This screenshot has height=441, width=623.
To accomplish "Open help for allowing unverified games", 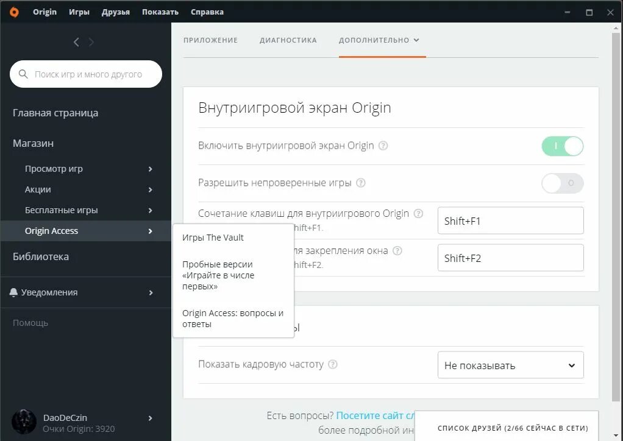I will pos(360,183).
